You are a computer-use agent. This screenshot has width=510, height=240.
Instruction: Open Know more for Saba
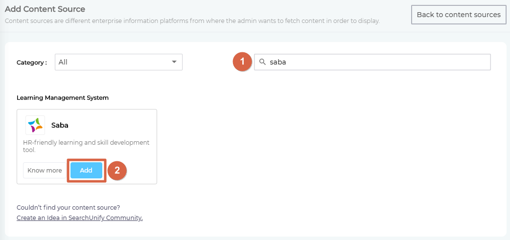click(x=45, y=171)
